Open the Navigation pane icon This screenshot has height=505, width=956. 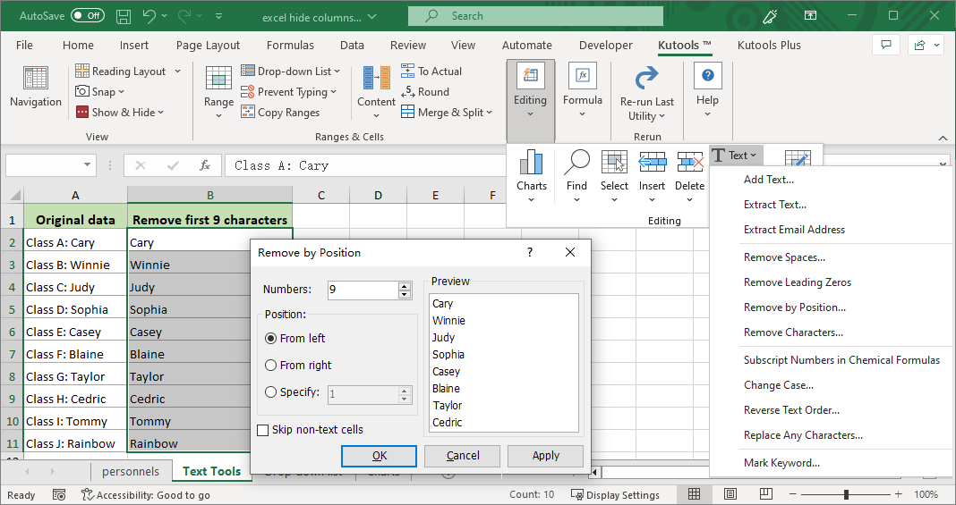tap(36, 79)
